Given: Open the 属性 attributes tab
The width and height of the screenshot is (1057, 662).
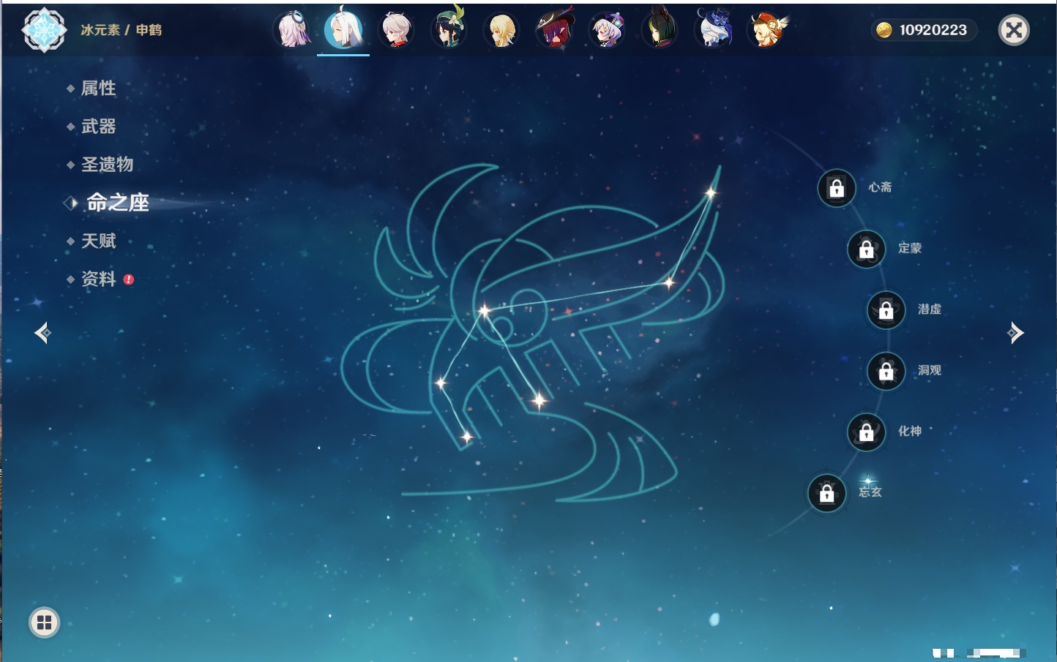Looking at the screenshot, I should [98, 89].
